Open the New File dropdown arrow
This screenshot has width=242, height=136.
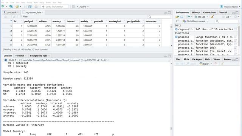(7, 6)
